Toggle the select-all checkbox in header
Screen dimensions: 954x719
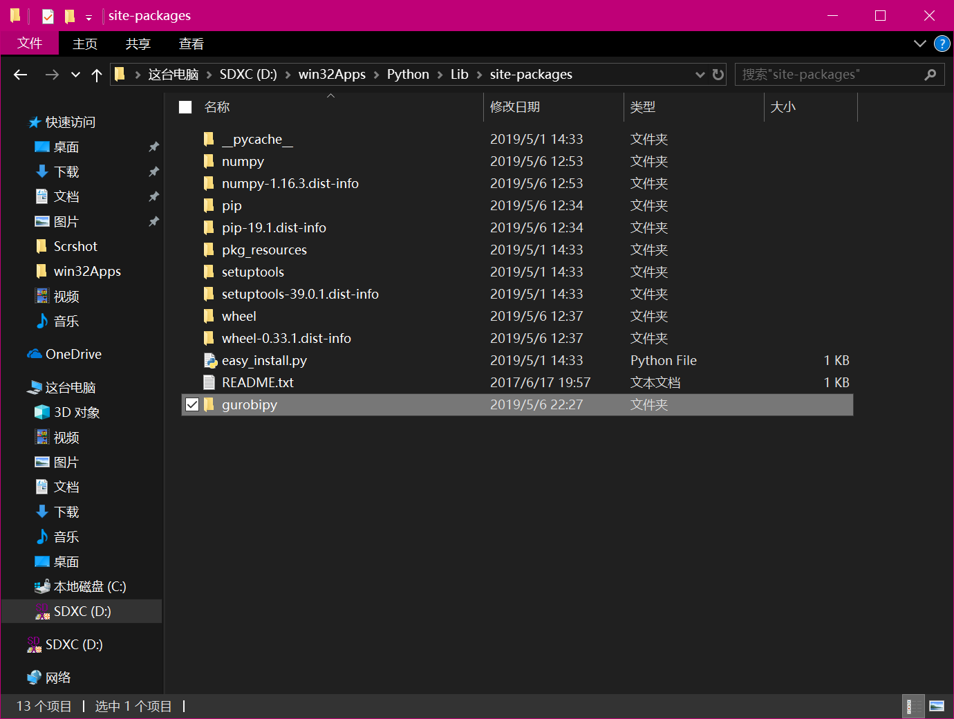(x=185, y=107)
